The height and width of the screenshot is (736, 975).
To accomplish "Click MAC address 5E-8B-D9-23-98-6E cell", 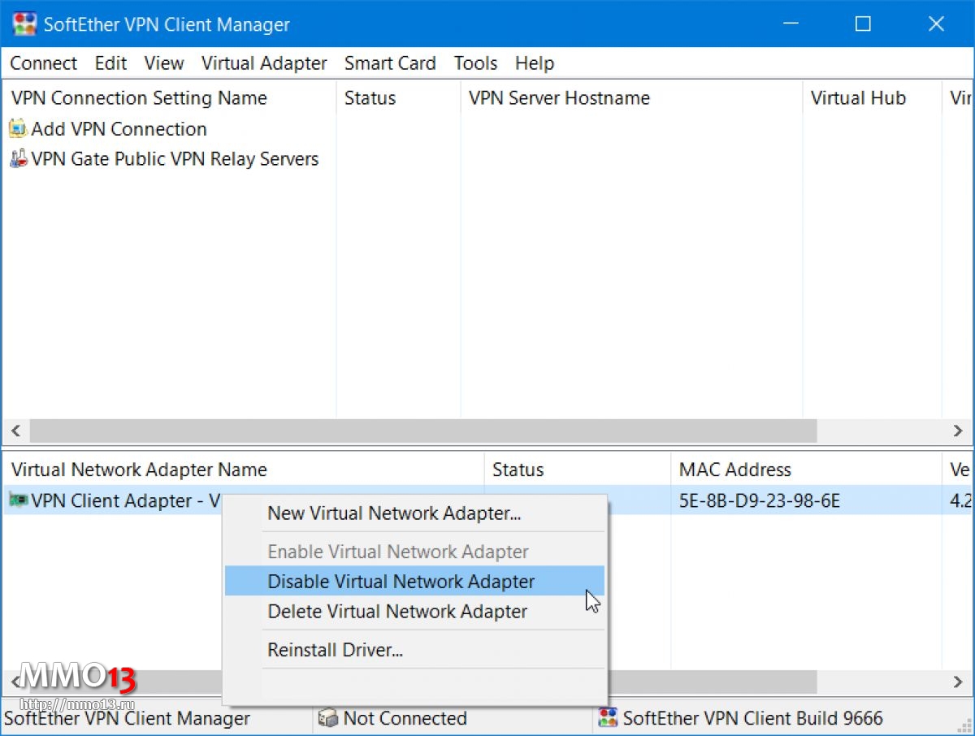I will click(759, 501).
